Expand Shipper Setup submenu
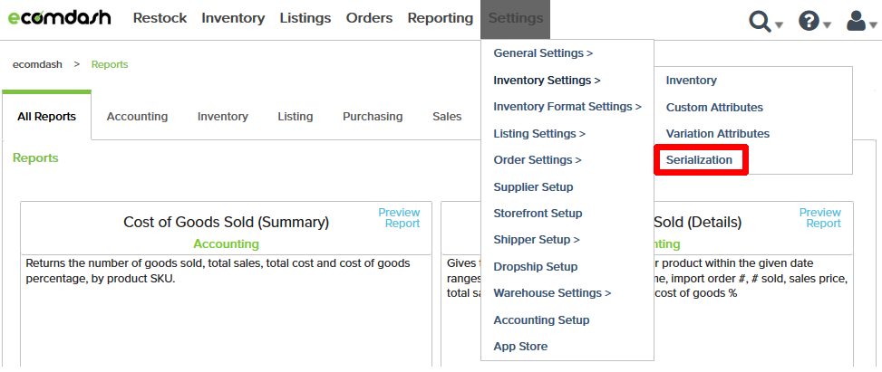The width and height of the screenshot is (882, 372). click(x=536, y=240)
